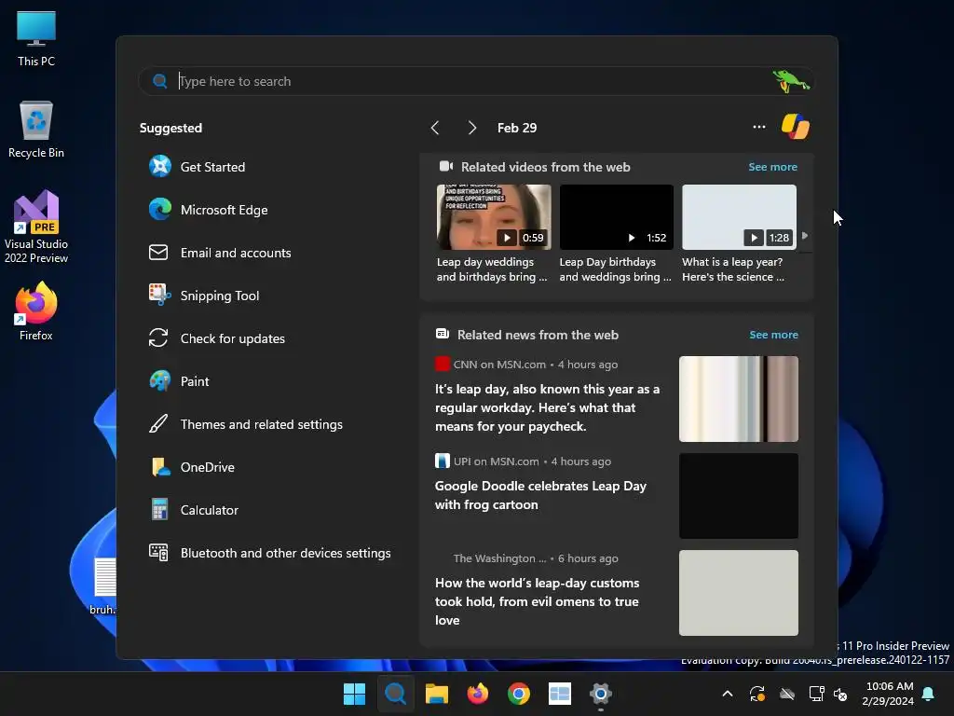This screenshot has width=954, height=716.
Task: Open Bluetooth and other devices settings
Action: (269, 553)
